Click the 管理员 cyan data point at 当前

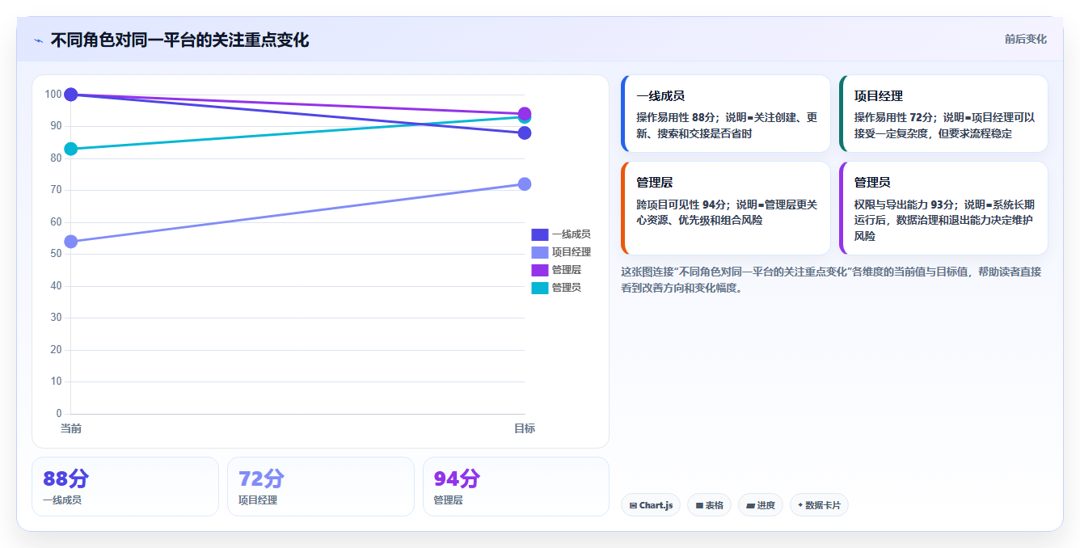pos(71,149)
